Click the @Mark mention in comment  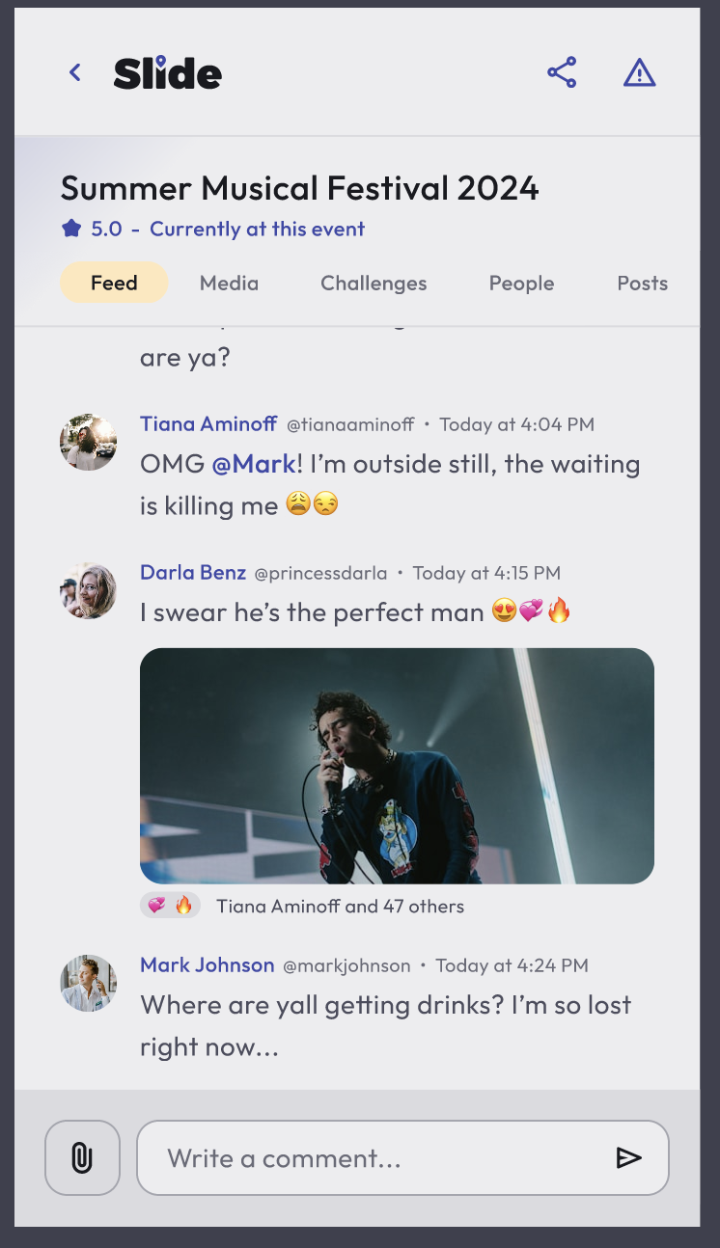[253, 464]
